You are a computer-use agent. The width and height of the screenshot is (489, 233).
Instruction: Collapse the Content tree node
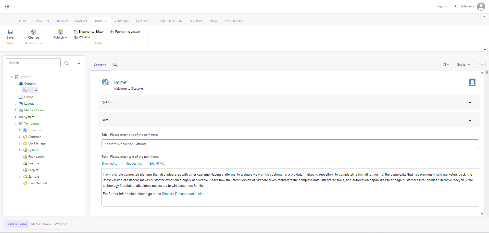click(x=16, y=84)
